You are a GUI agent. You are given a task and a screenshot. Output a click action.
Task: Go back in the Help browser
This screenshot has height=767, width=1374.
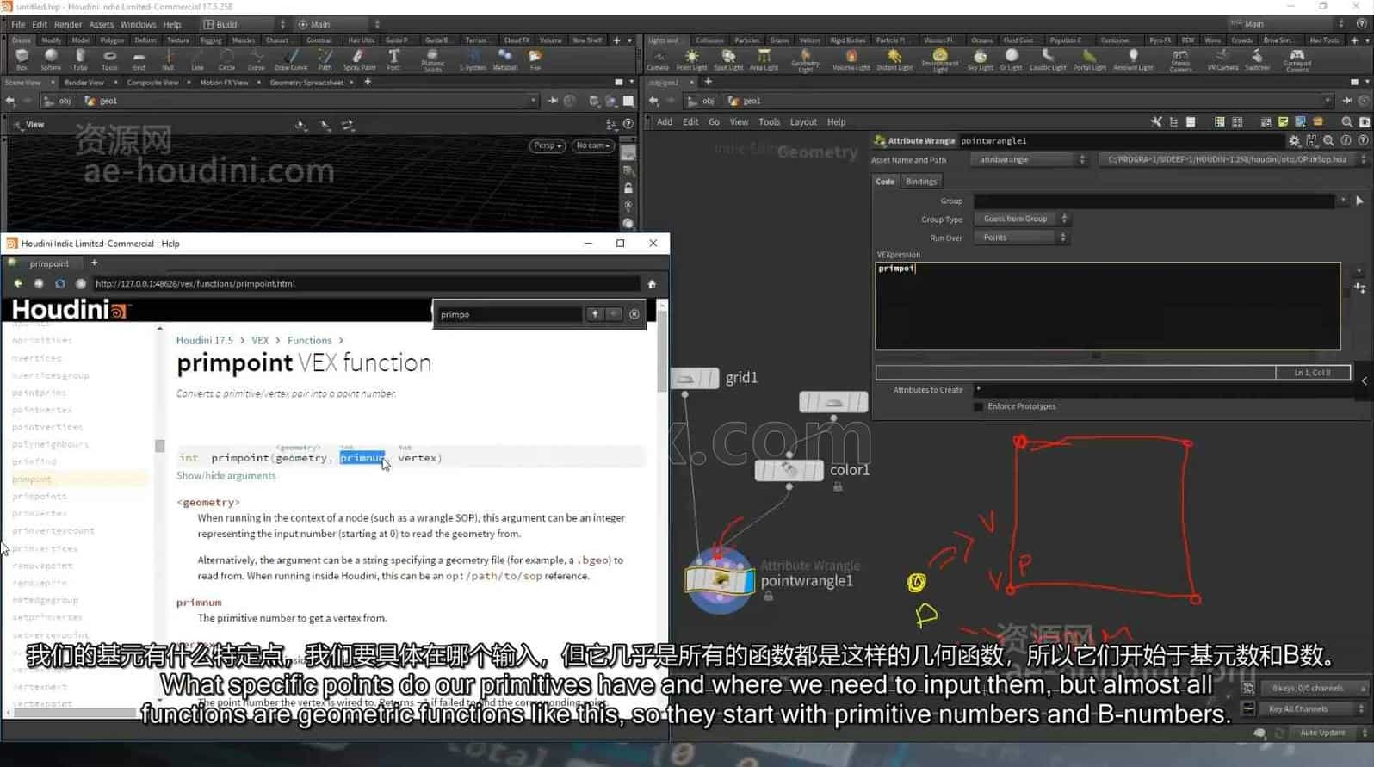tap(17, 283)
